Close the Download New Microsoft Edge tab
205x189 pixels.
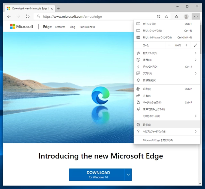click(52, 9)
